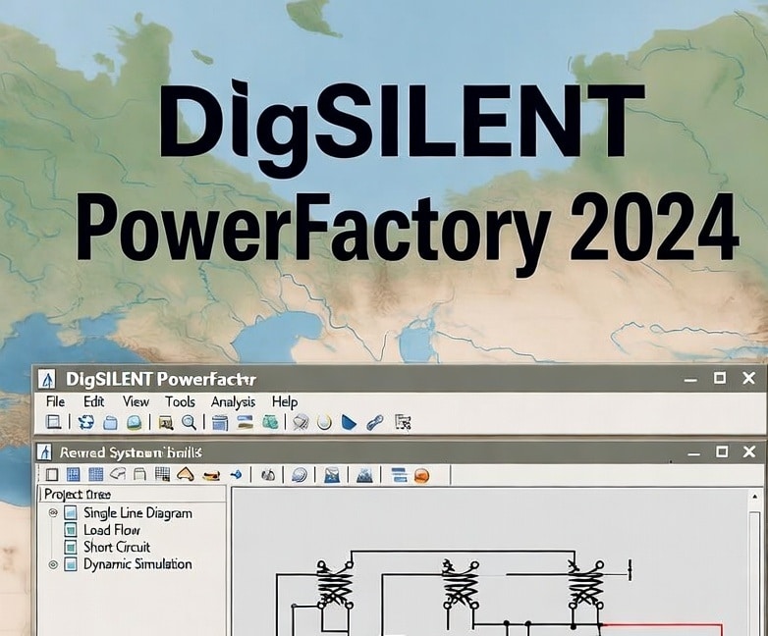Click the small blue arrow icon in diagram toolbar
Image resolution: width=768 pixels, height=636 pixels.
[x=236, y=475]
